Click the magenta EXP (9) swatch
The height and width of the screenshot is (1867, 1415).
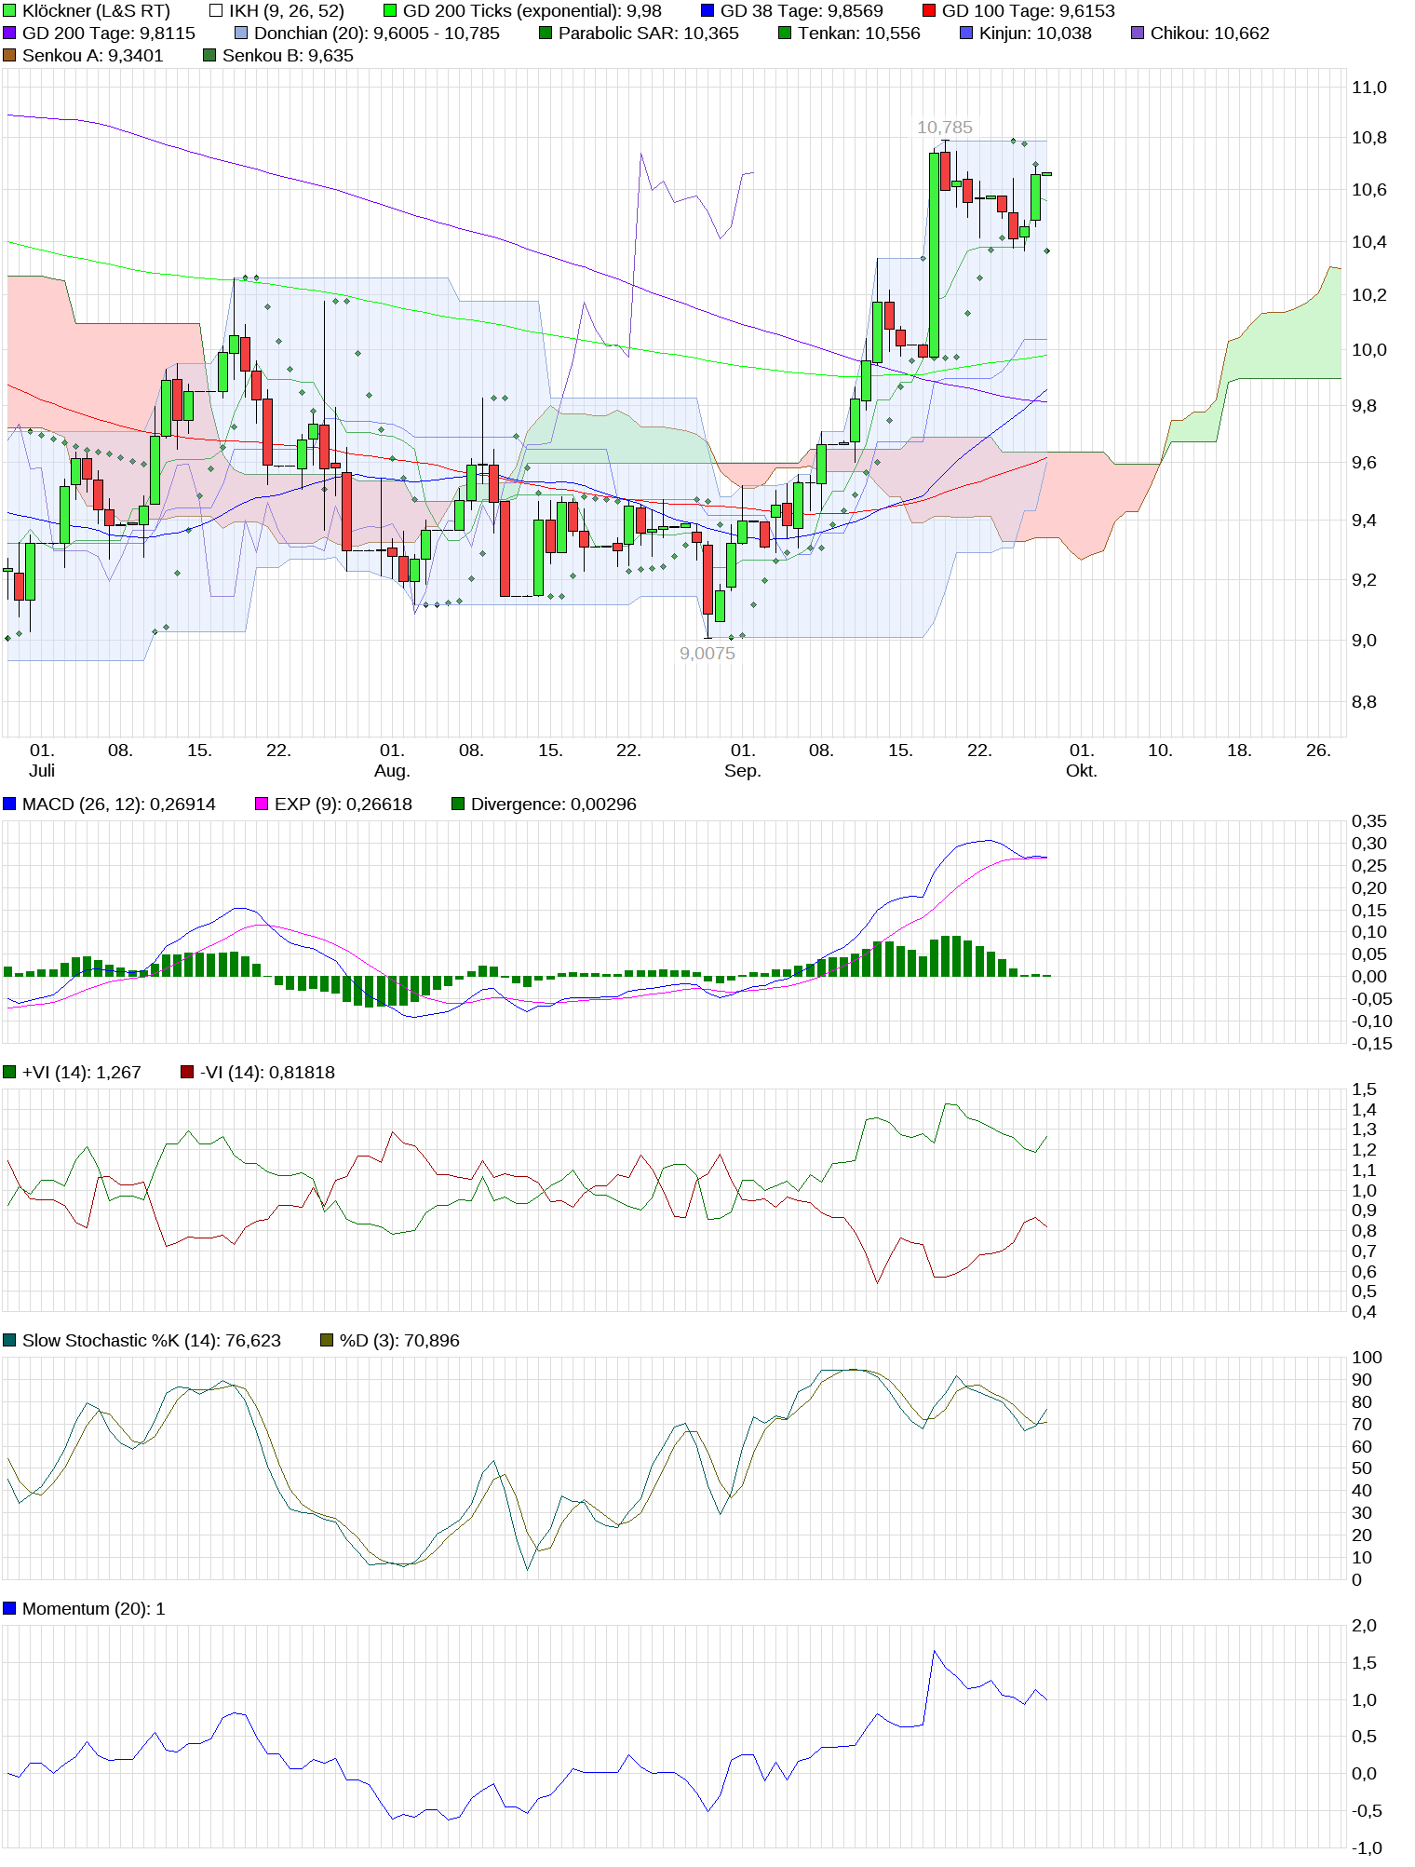point(262,804)
